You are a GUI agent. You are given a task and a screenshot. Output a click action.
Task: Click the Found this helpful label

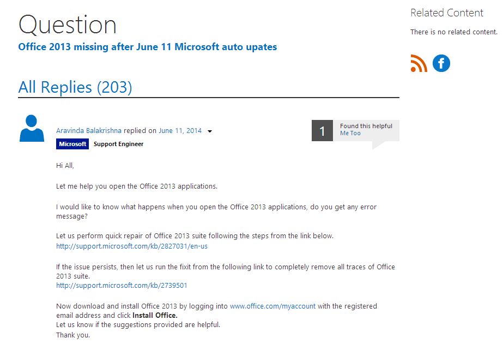click(366, 126)
